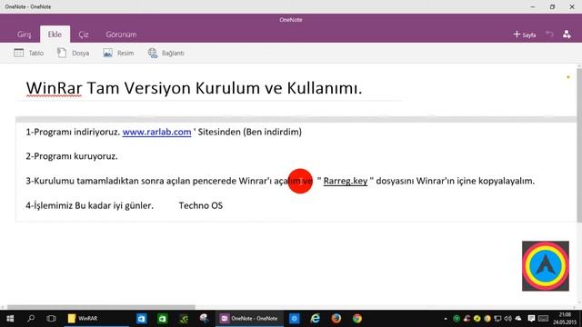The height and width of the screenshot is (327, 582).
Task: Open the taskbar icon left of OneNote
Action: 204,319
